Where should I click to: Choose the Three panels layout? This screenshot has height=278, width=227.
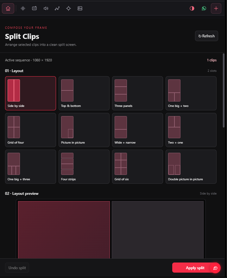pos(137,93)
